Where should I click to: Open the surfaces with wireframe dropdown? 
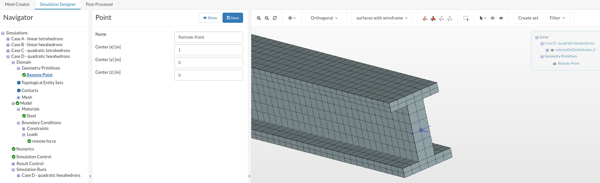pos(382,18)
